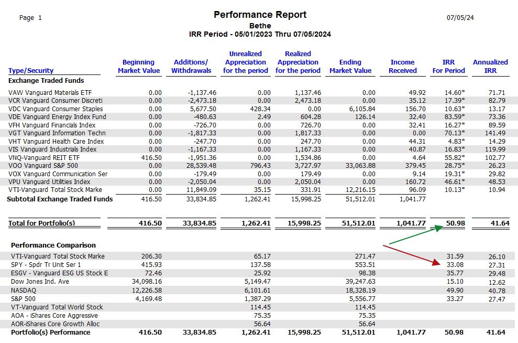Click ESGV Annualized IRR value 29.48
This screenshot has width=518, height=343.
click(497, 274)
